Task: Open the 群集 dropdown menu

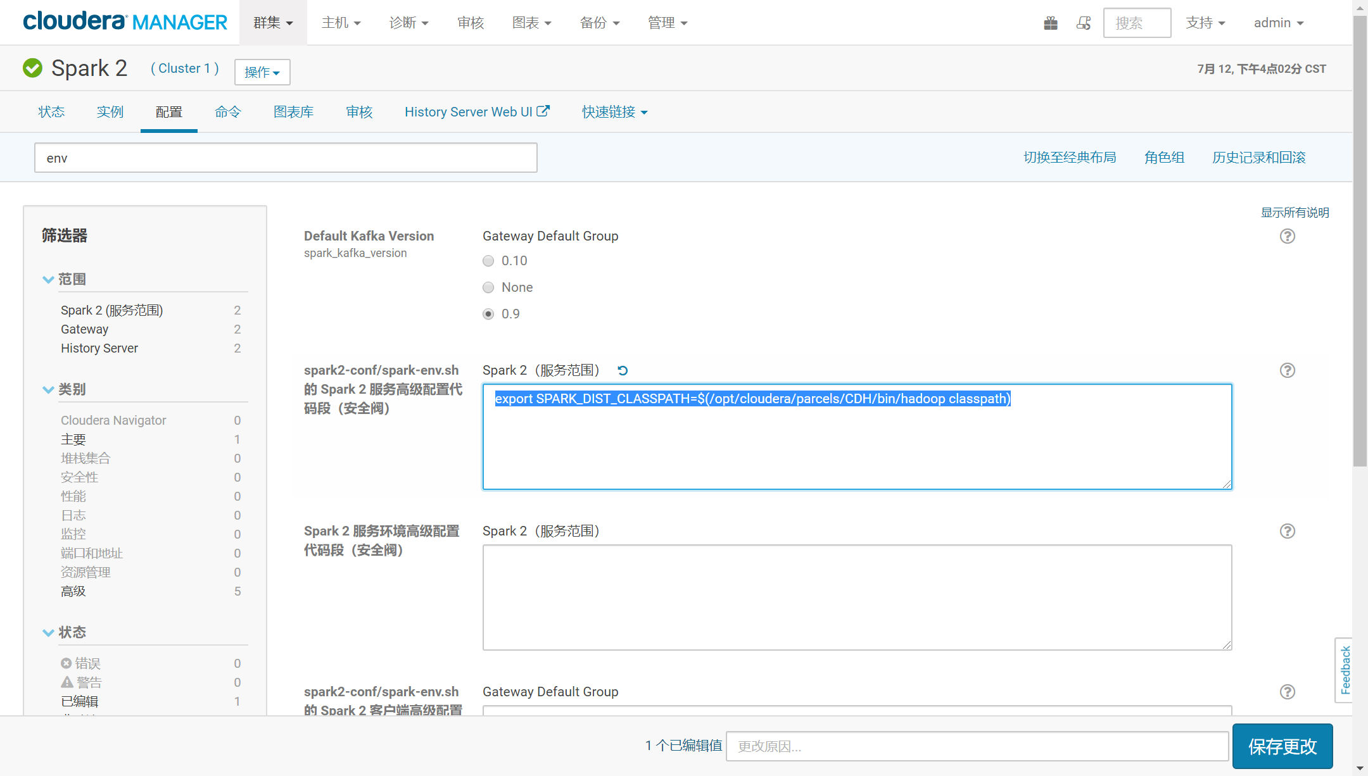Action: point(273,23)
